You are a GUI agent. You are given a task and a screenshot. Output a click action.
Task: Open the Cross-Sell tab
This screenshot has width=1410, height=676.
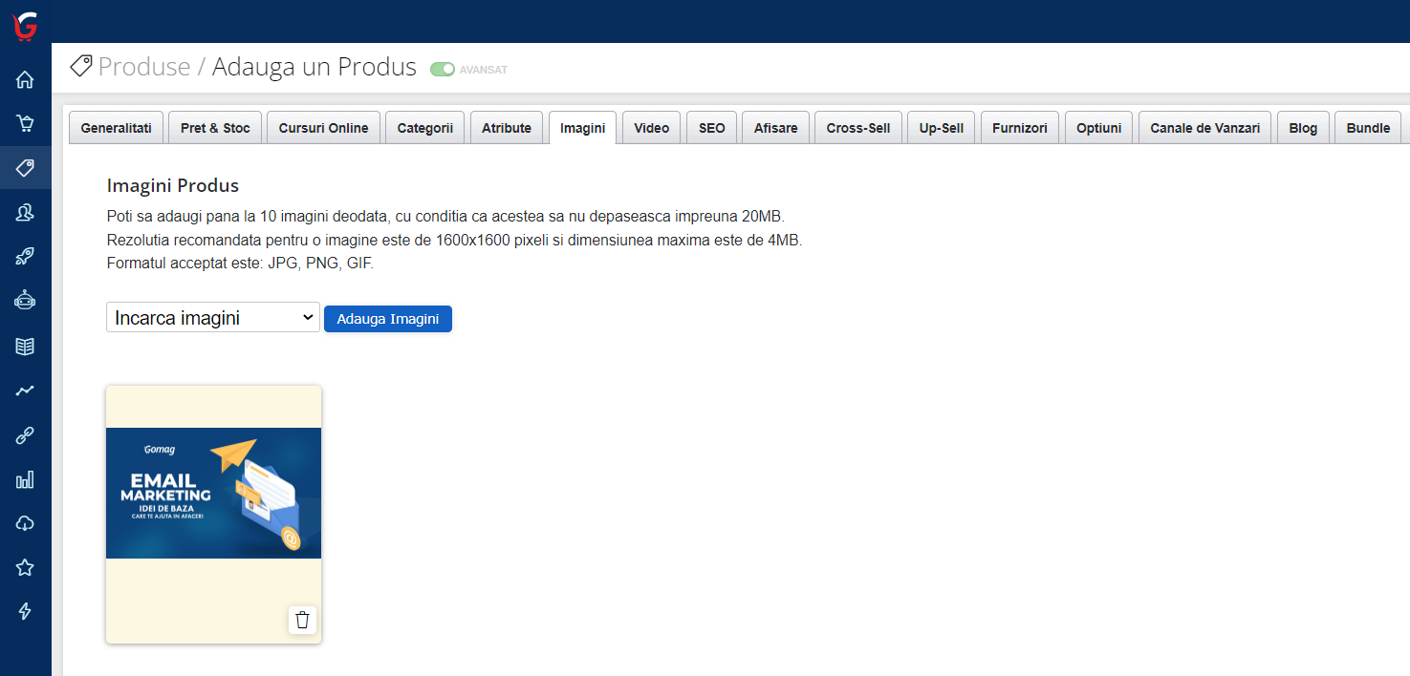[x=857, y=127]
